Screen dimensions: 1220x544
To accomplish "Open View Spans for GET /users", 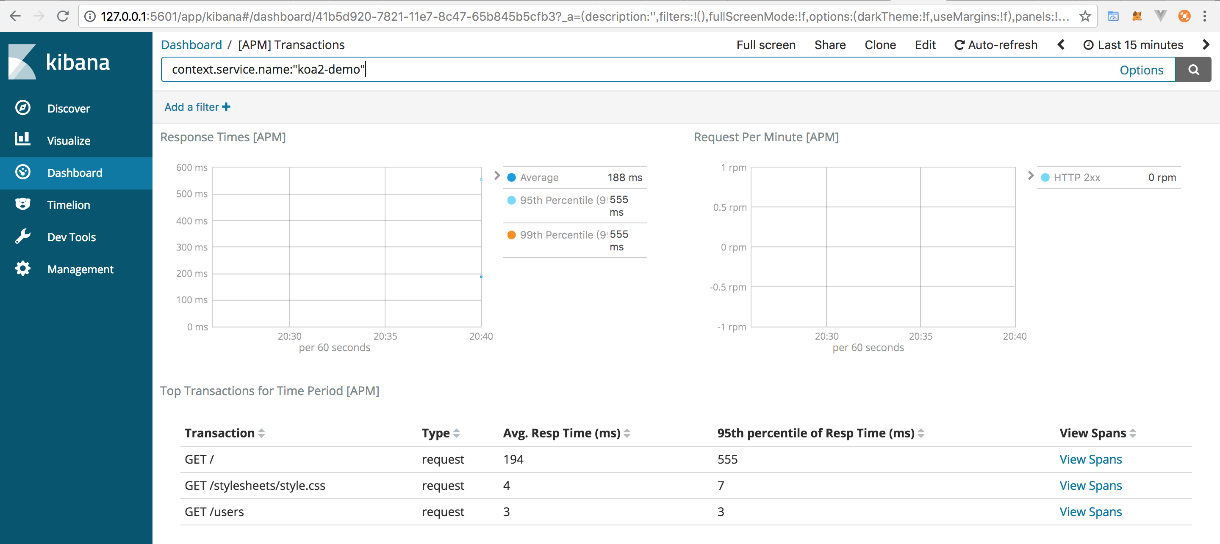I will [1090, 512].
